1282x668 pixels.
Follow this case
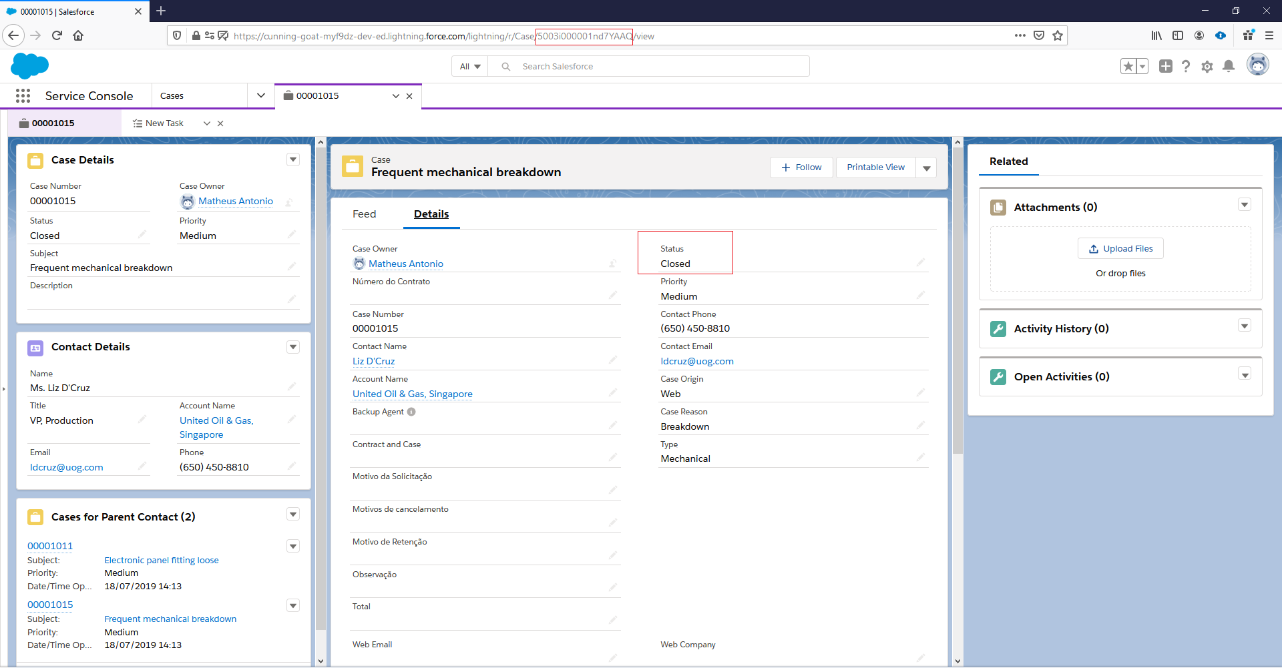coord(801,168)
